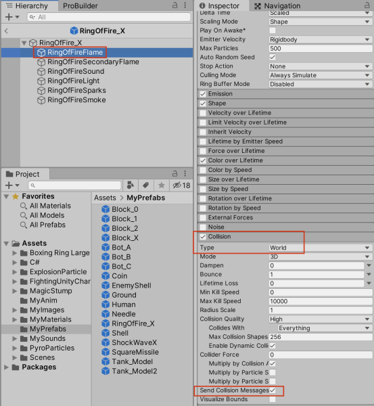Click the star save-search icon in Project
374x406 pixels.
(162, 185)
